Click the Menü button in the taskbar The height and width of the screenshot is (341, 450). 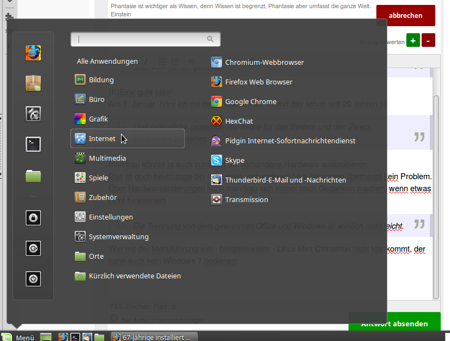18,337
